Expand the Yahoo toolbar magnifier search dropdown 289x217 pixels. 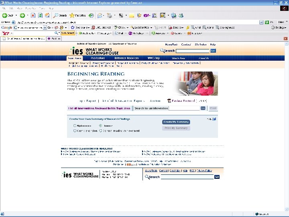coord(59,33)
